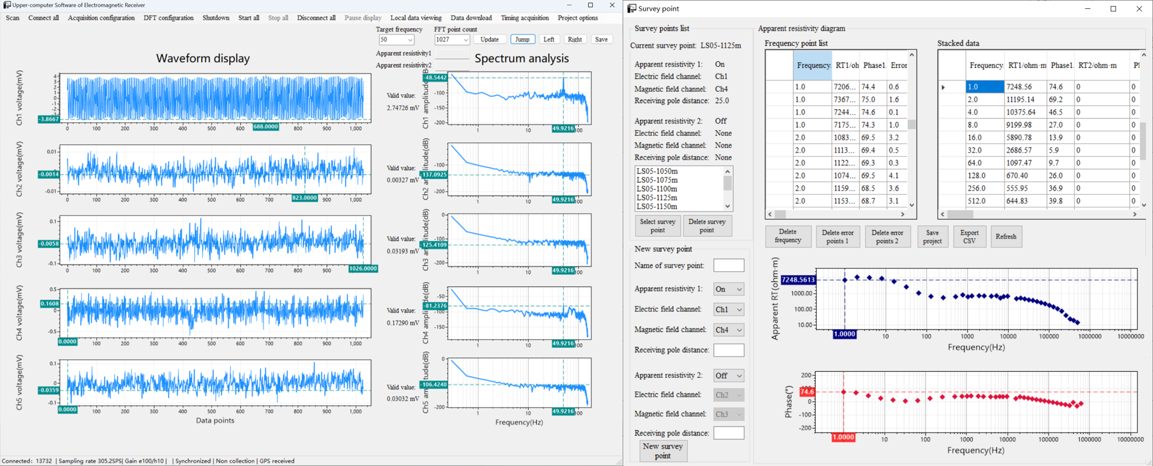The image size is (1153, 466).
Task: Click the row selector arrow in Stacked data
Action: pos(943,87)
